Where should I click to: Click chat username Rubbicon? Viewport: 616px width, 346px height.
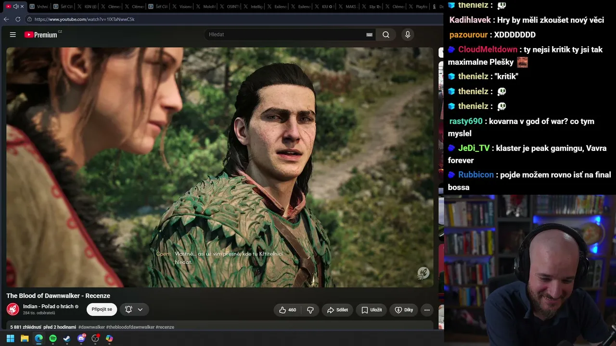point(476,175)
